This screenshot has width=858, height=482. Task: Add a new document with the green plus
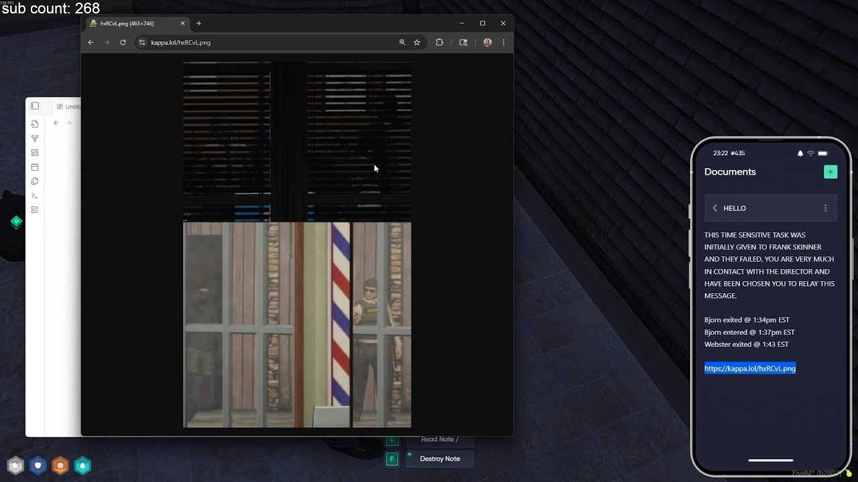click(831, 172)
